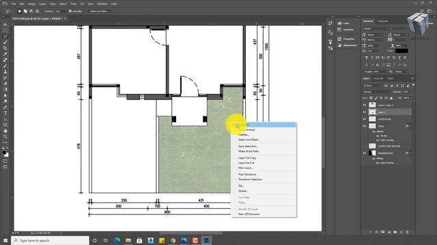Click the Subtract from selection option icon
The image size is (437, 245).
(x=31, y=11)
